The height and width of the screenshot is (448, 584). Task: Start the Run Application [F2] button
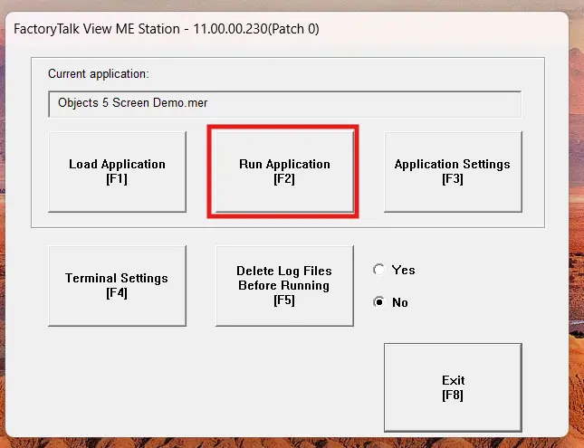pos(284,172)
